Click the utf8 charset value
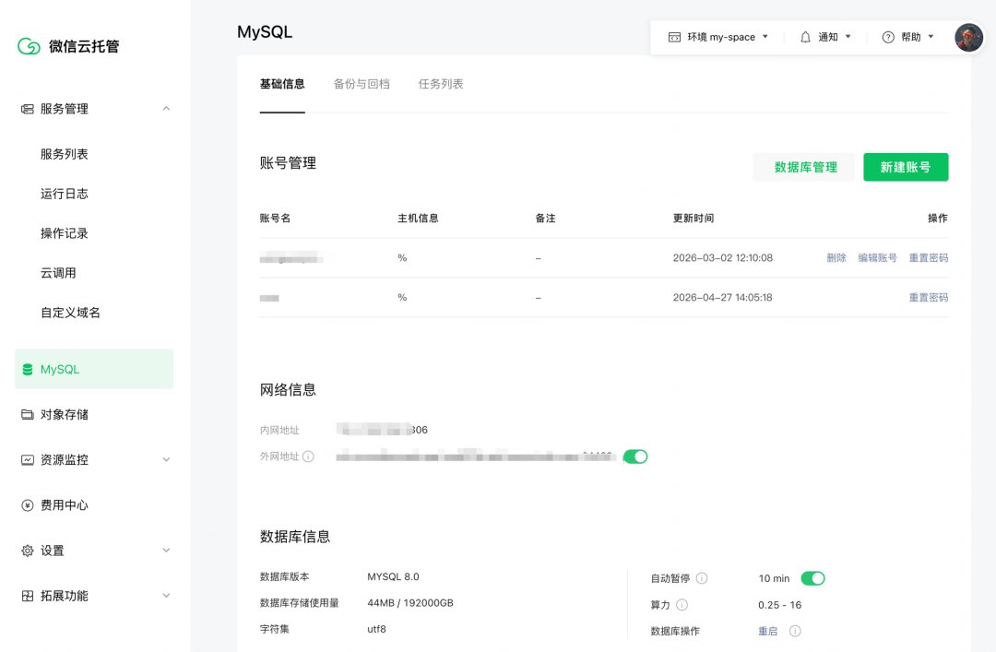 coord(376,629)
